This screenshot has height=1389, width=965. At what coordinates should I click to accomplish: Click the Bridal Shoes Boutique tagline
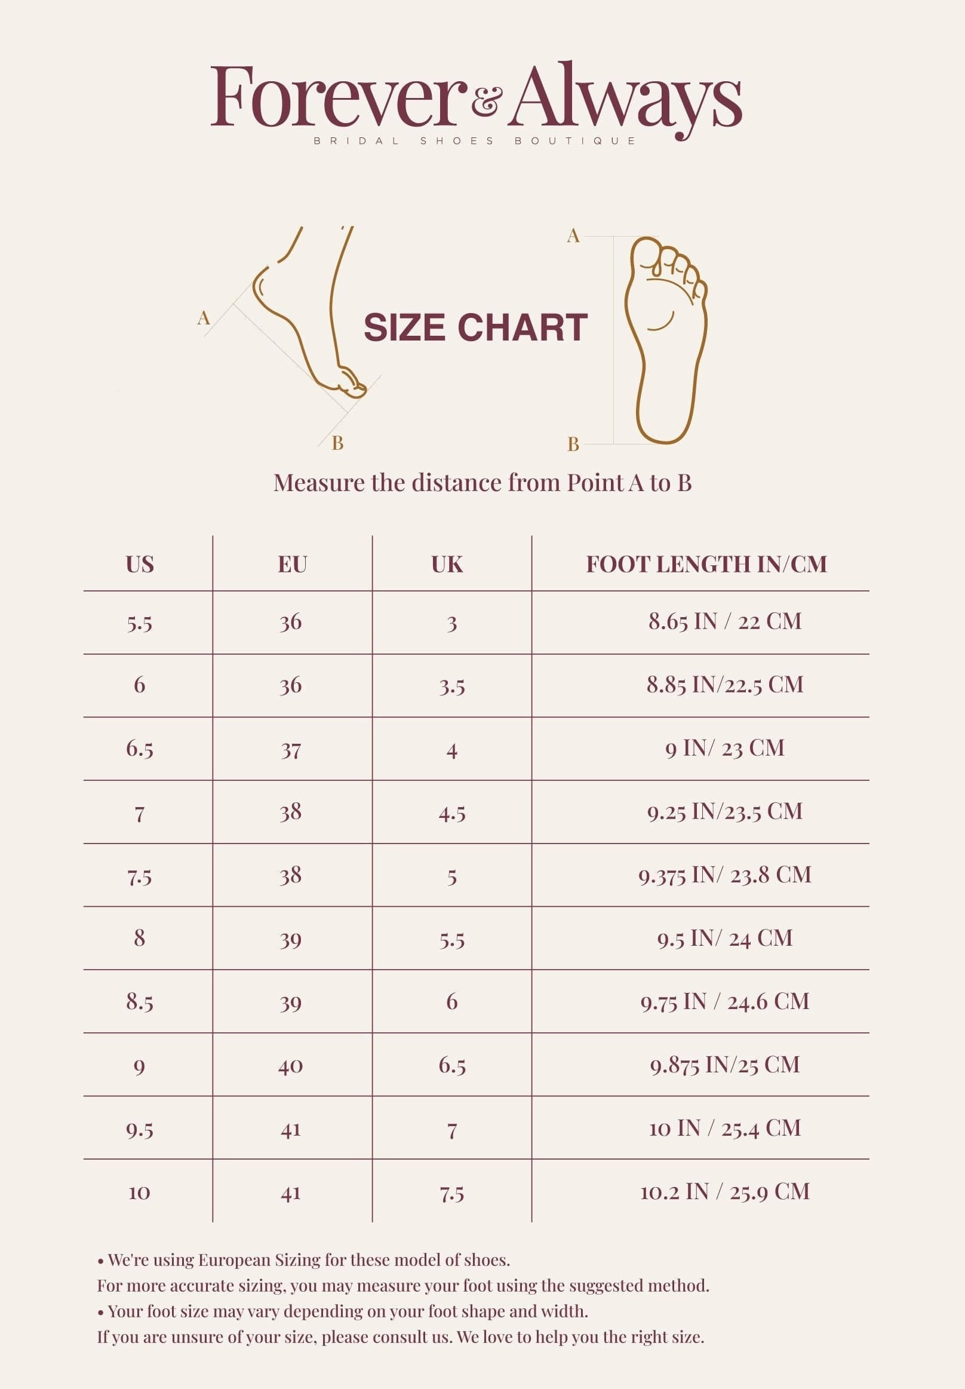pos(475,141)
